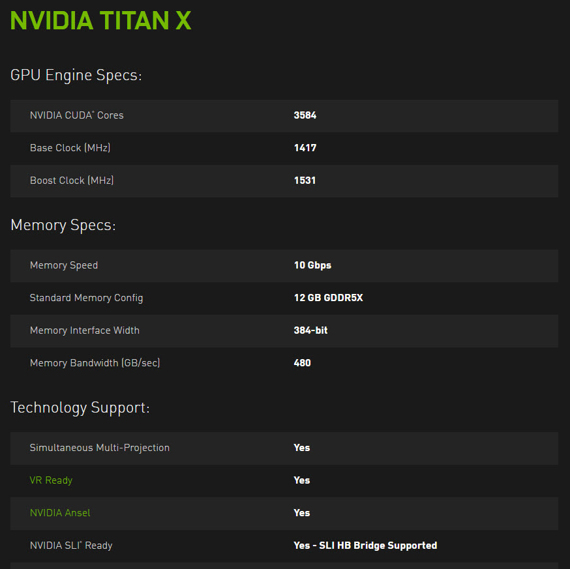Click the 12 GB GDDR5X value
The image size is (570, 569).
pyautogui.click(x=328, y=298)
